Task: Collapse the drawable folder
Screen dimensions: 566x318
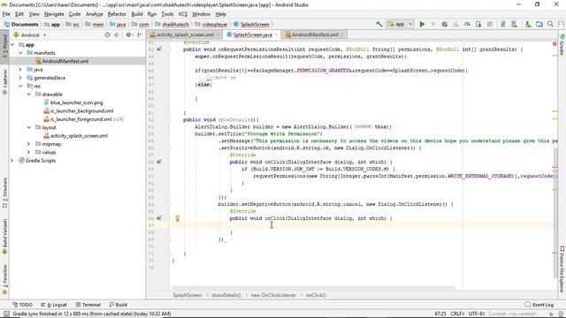Action: tap(29, 95)
